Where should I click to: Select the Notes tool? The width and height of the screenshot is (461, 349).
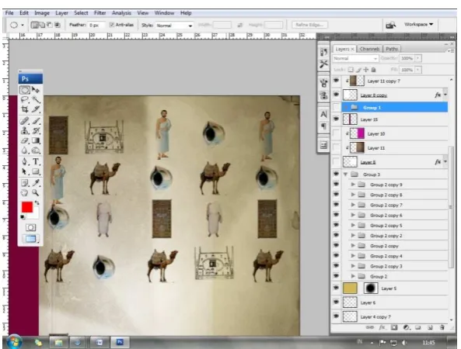[24, 183]
